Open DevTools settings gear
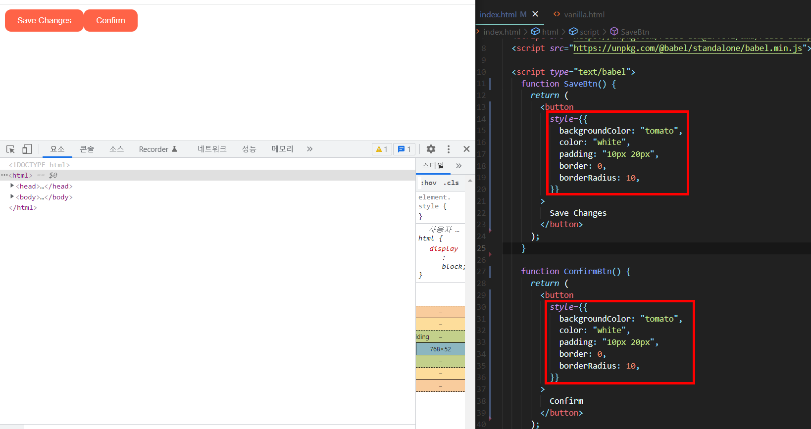This screenshot has width=811, height=429. 431,149
